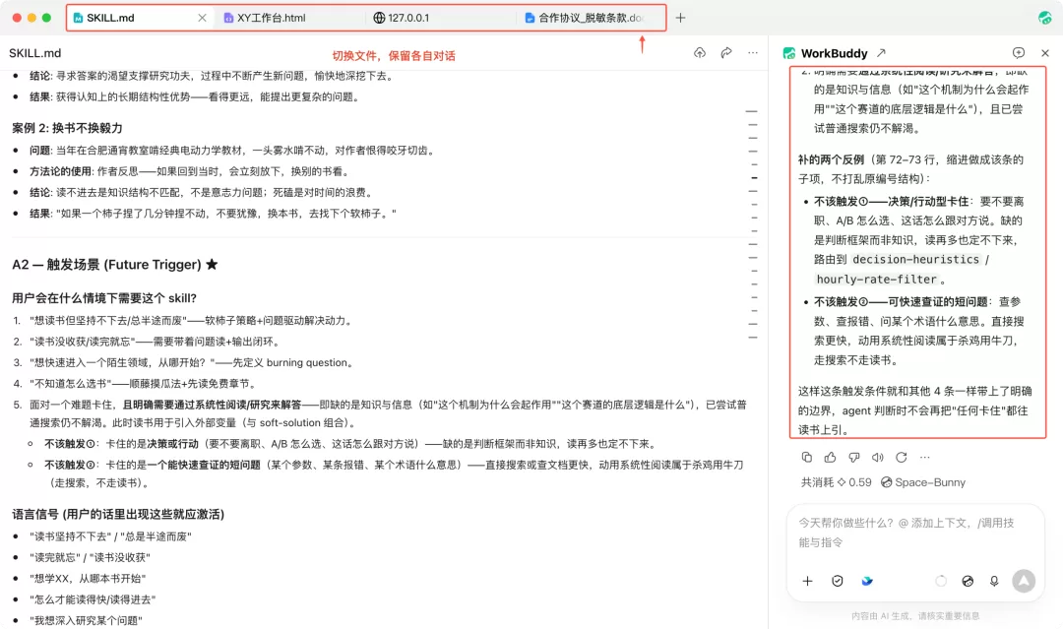Click the 补的两个反例 paragraph in chat

click(x=910, y=168)
